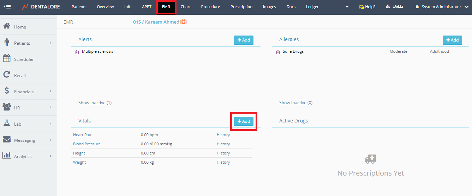This screenshot has height=196, width=472.
Task: Open Scheduler calendar icon in sidebar
Action: point(7,59)
